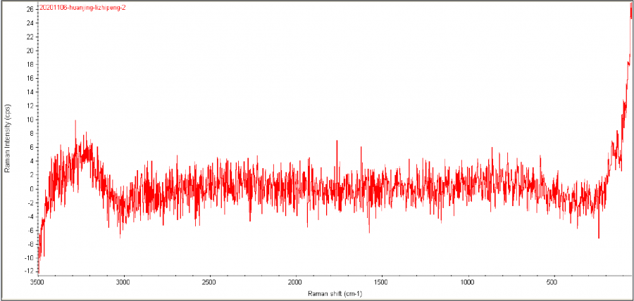
Task: Click the 3000 label on the shift axis
Action: click(124, 281)
